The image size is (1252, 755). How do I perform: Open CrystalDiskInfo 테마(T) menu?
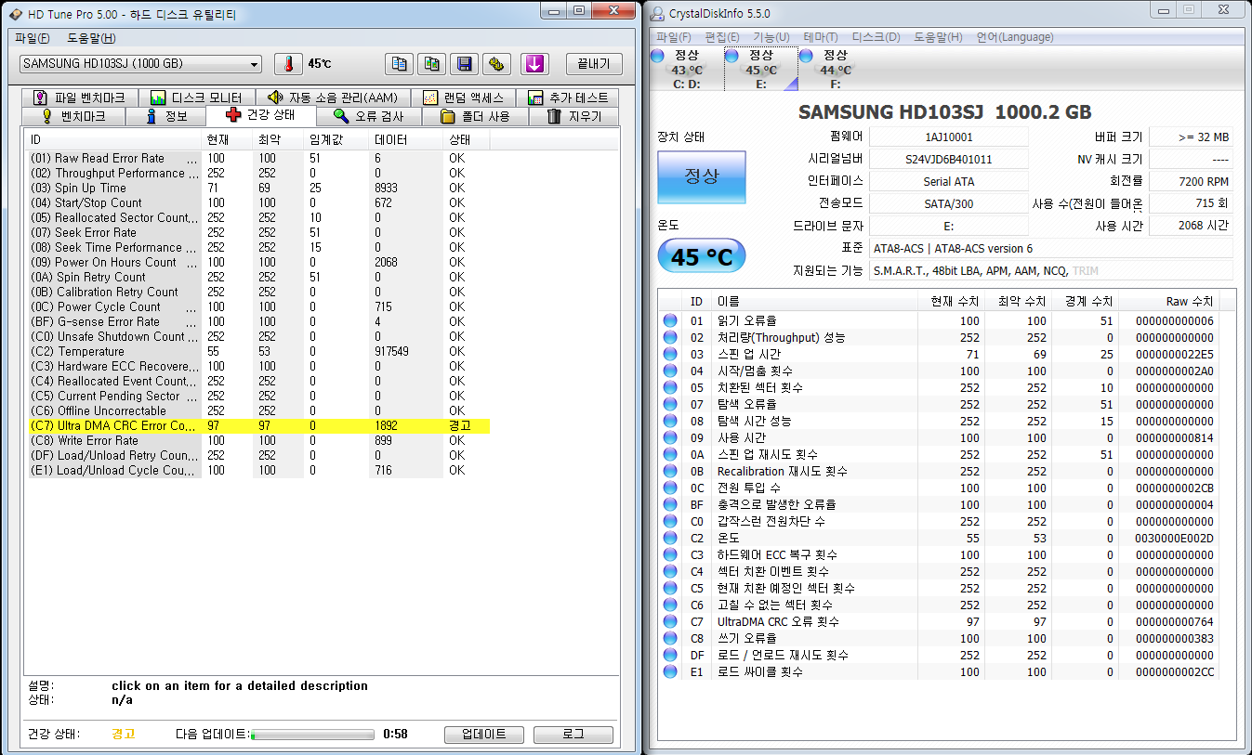coord(821,37)
